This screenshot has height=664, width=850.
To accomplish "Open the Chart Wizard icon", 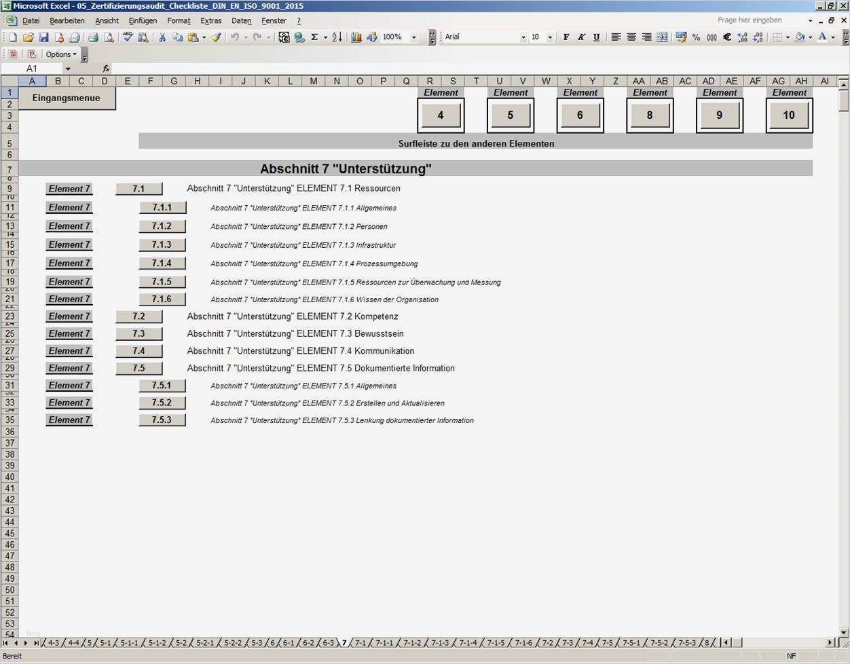I will pos(356,37).
